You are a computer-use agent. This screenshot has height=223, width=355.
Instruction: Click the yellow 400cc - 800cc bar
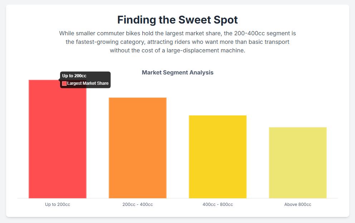218,157
